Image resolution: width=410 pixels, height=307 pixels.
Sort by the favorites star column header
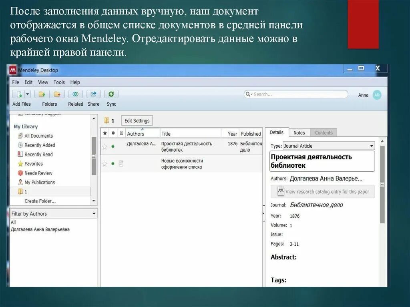pyautogui.click(x=105, y=133)
